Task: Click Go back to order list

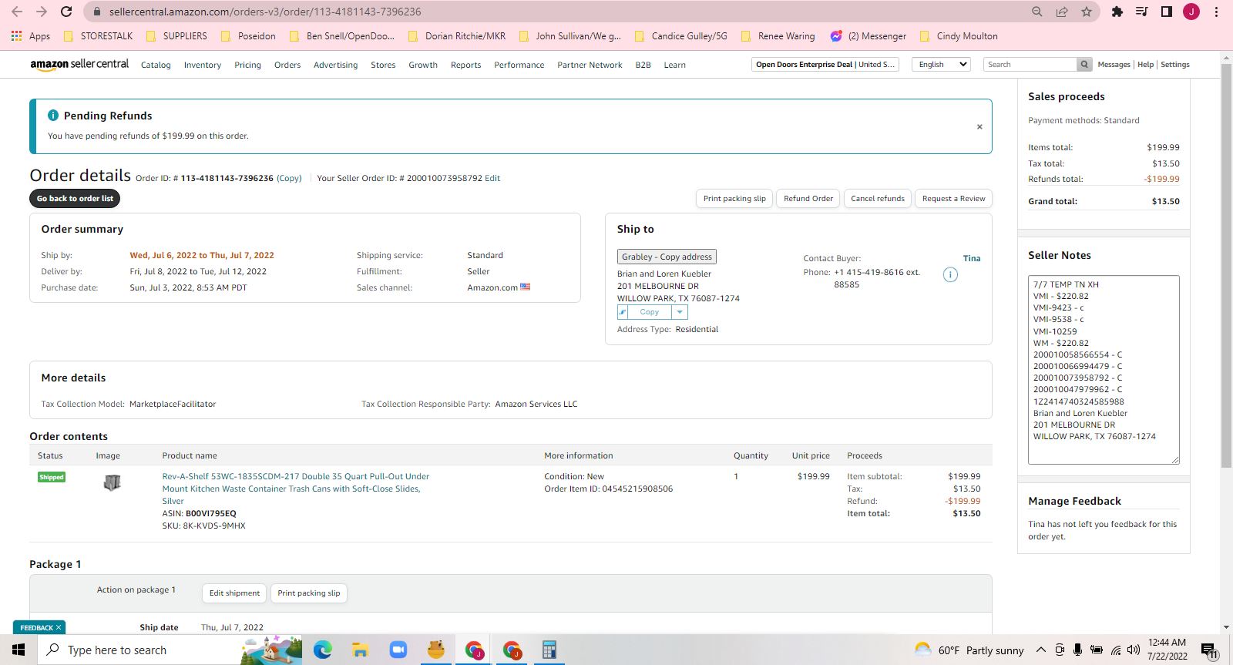Action: pos(75,199)
